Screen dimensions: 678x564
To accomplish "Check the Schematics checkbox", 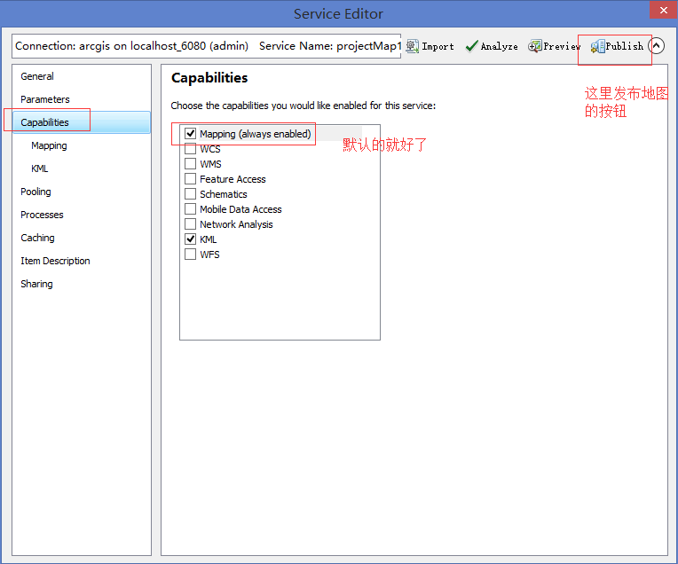I will point(190,194).
